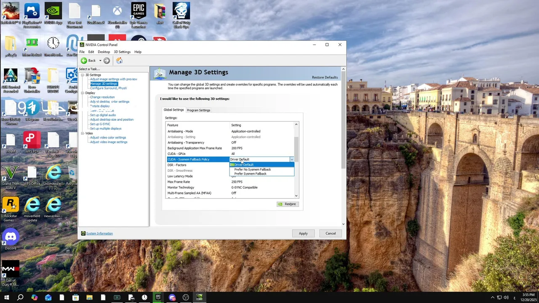Open Revo Uninstaller desktop icon

point(32,81)
